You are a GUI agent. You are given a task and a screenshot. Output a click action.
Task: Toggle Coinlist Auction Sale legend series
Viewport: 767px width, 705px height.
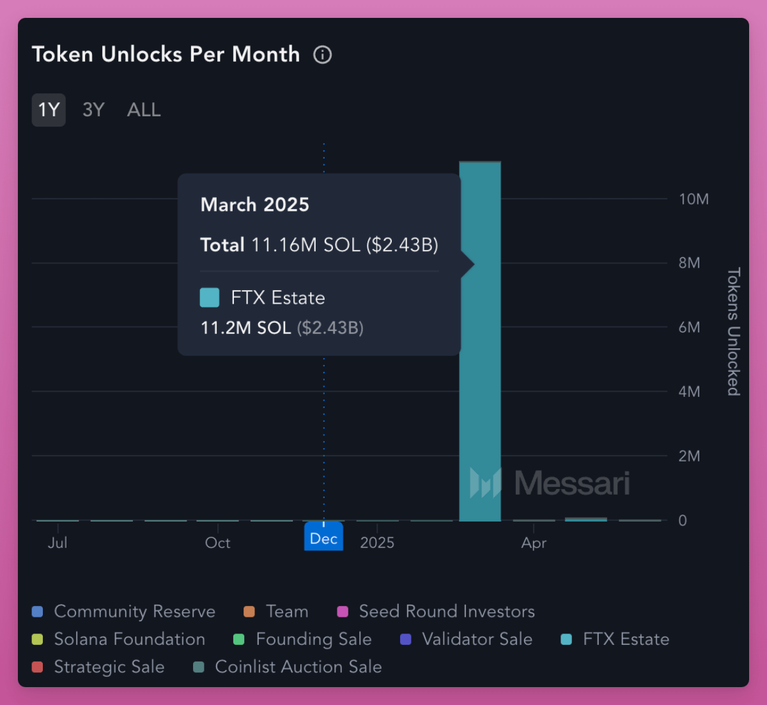(x=288, y=667)
